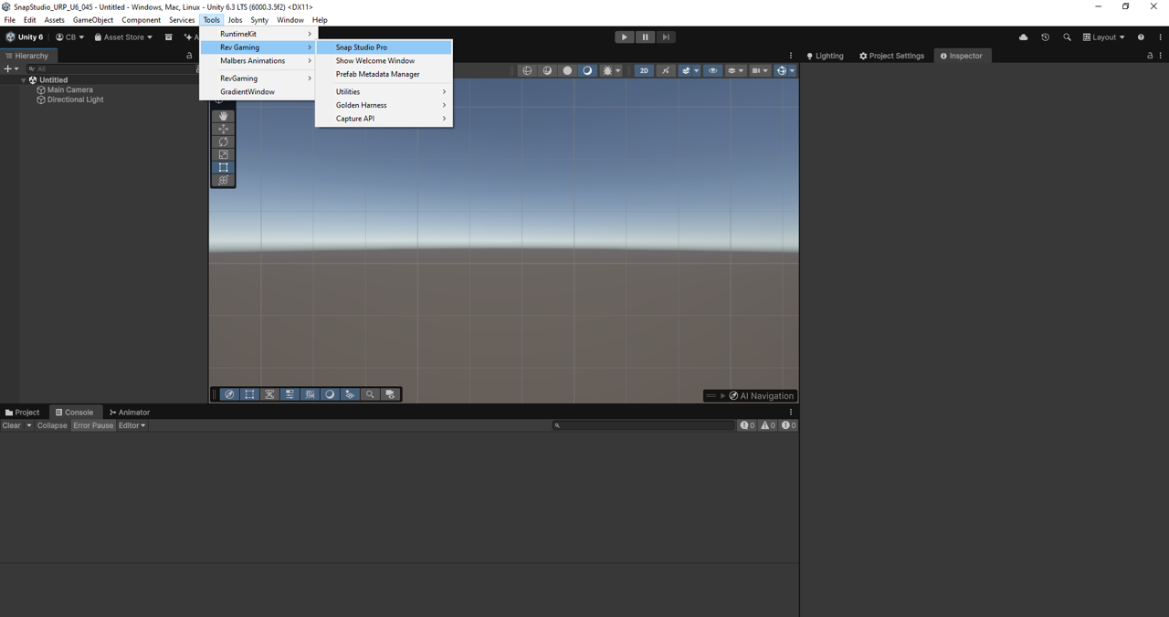Image resolution: width=1169 pixels, height=617 pixels.
Task: Open the Layout dropdown
Action: tap(1103, 37)
